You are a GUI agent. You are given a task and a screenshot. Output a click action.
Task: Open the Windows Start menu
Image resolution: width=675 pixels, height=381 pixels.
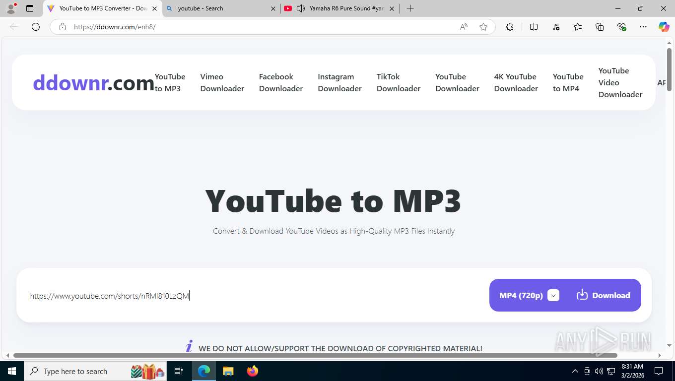(11, 371)
